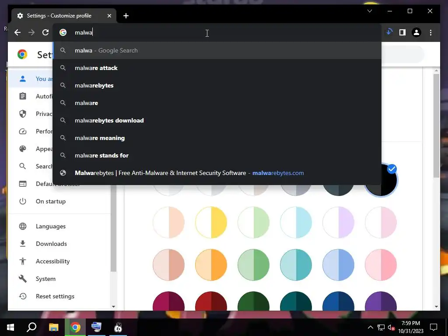
Task: Open File Explorer from taskbar
Action: tap(53, 327)
